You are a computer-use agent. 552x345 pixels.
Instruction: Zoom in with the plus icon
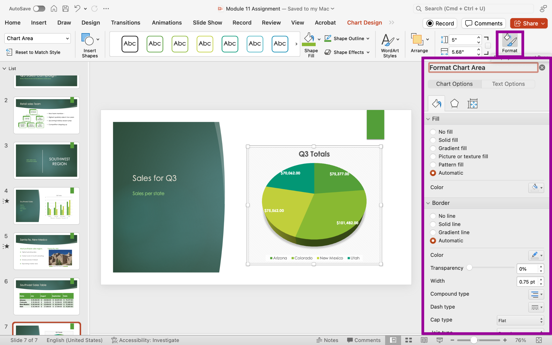(505, 340)
